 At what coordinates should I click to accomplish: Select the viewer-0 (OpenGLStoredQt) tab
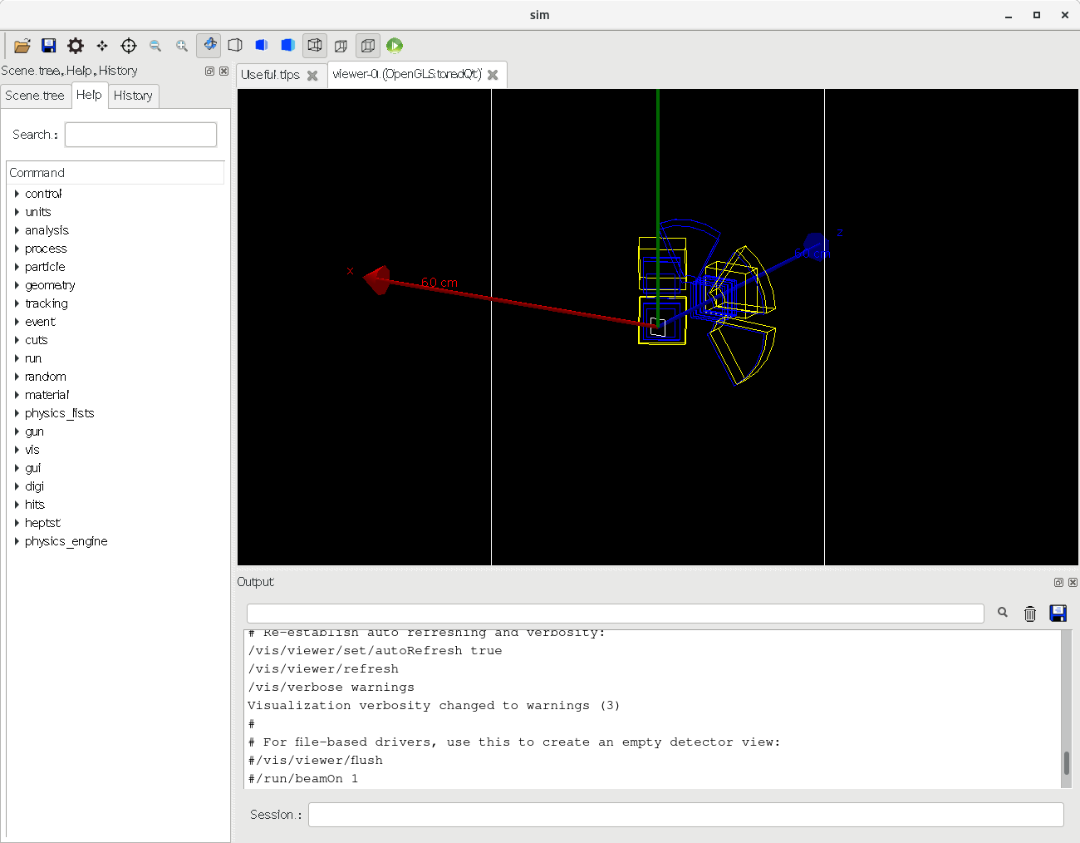pos(407,74)
